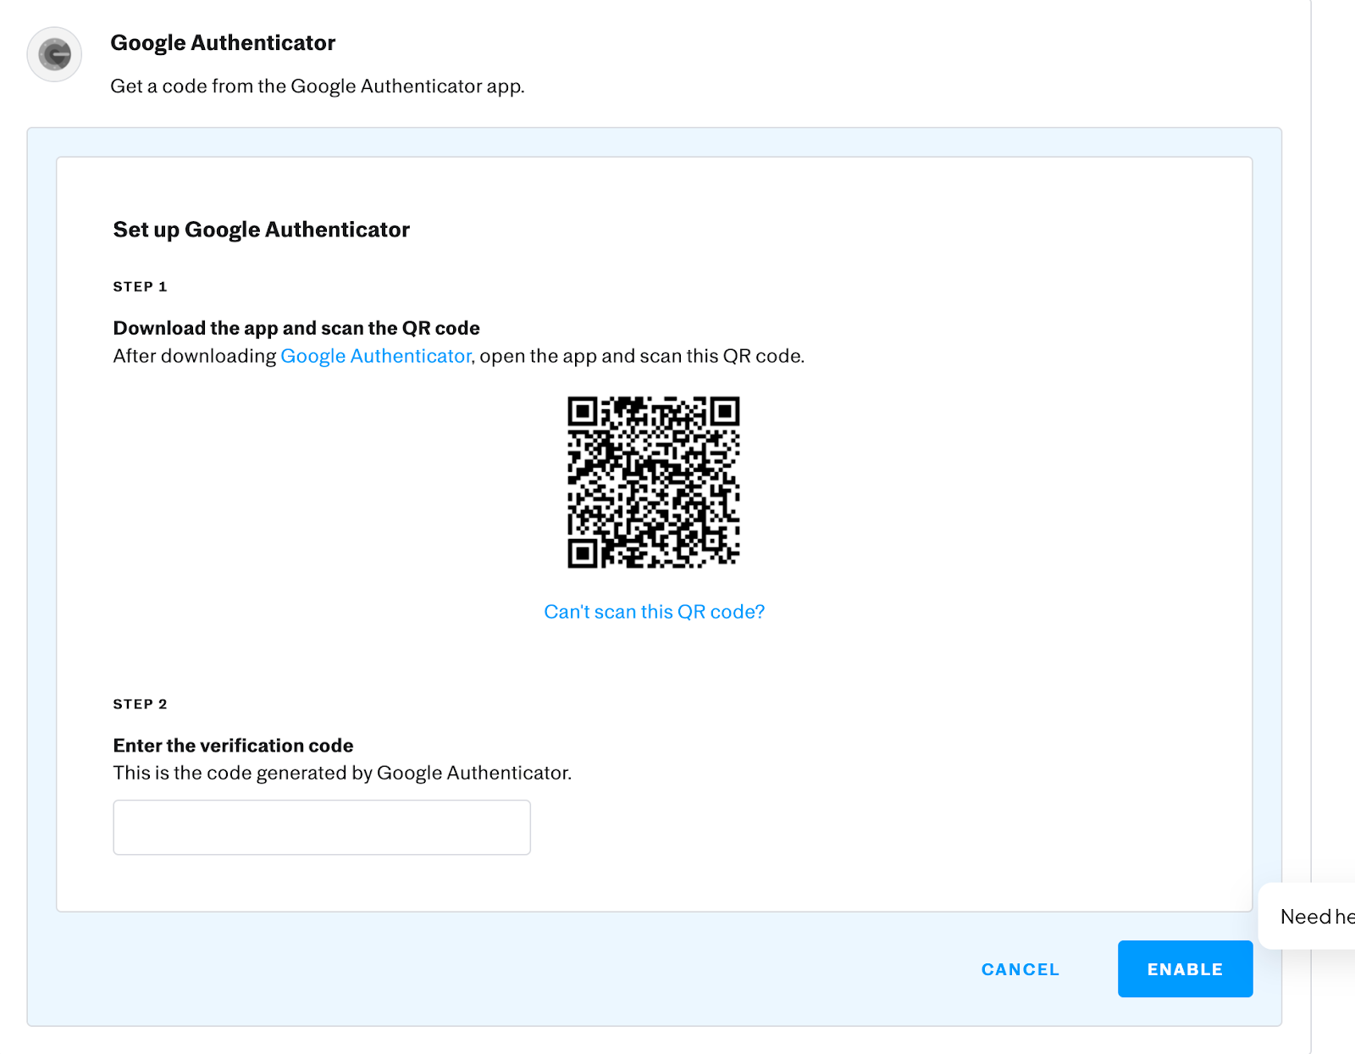Click "Set up Google Authenticator" title

coord(261,230)
